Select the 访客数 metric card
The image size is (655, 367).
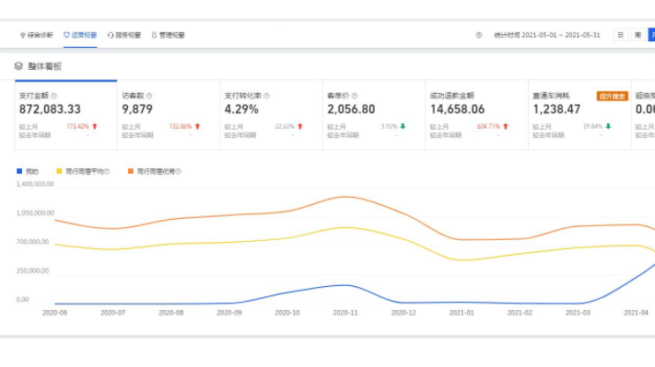(x=169, y=115)
